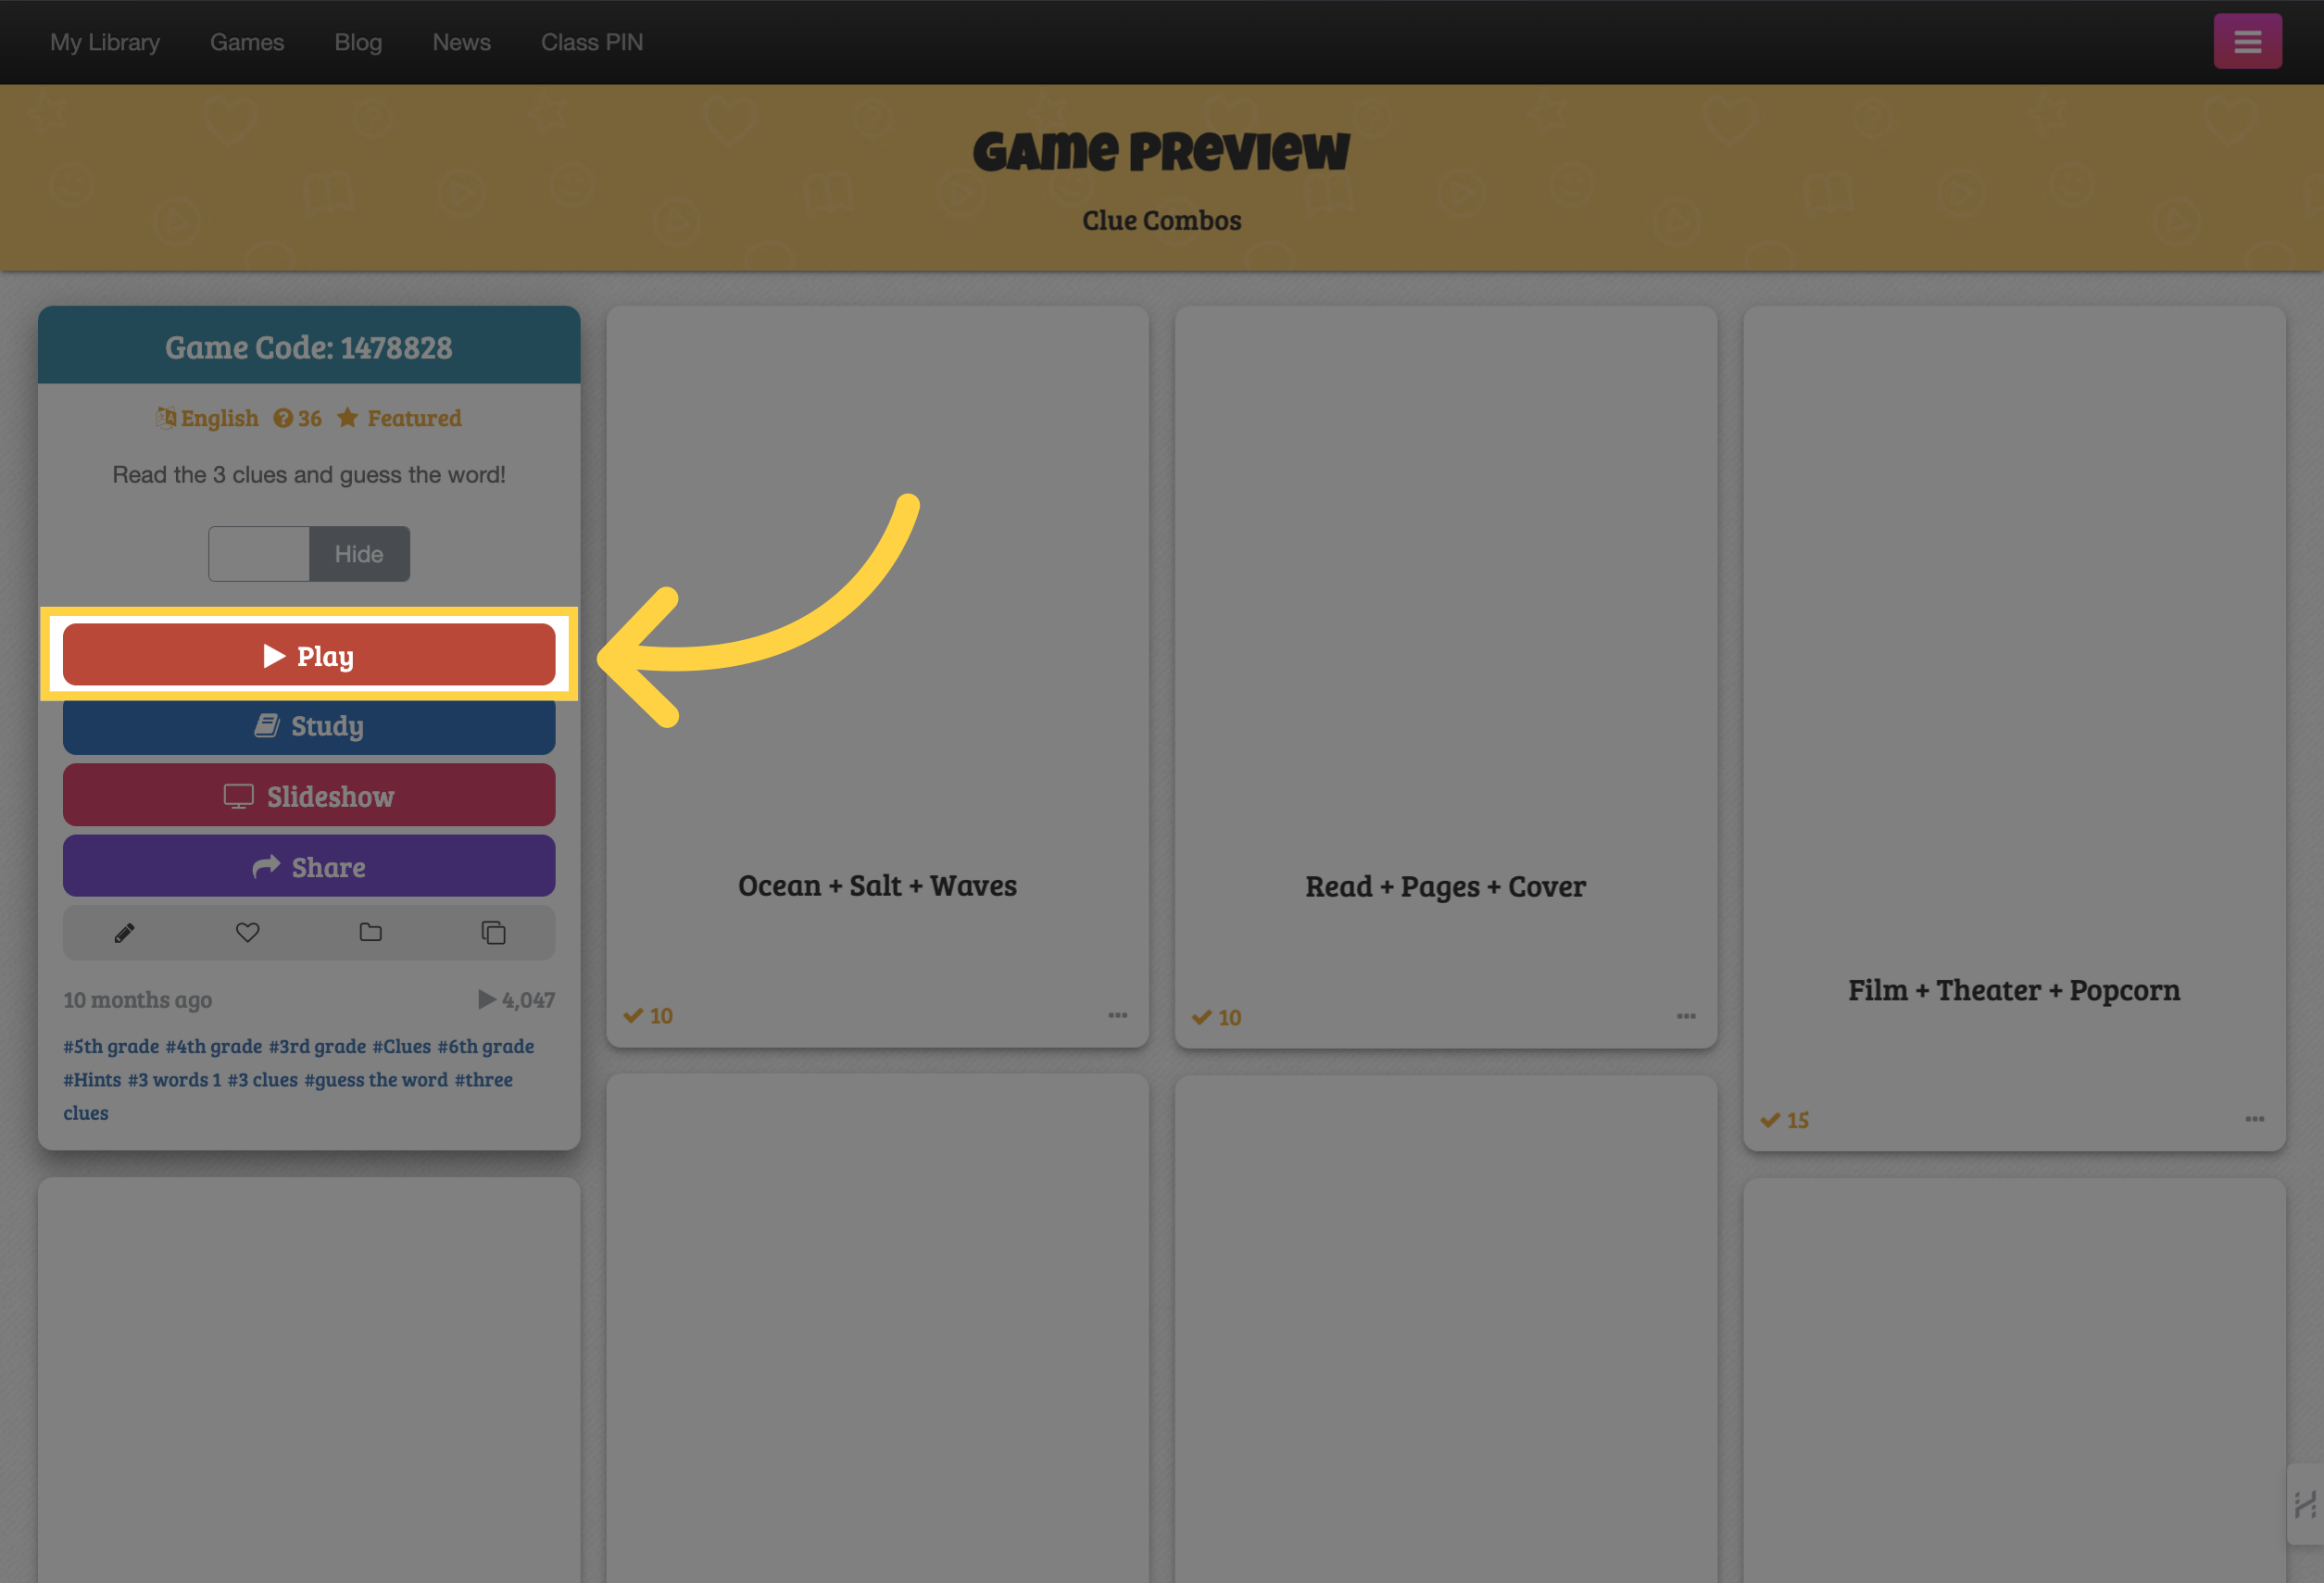Viewport: 2324px width, 1583px height.
Task: Click the Play button to start game
Action: tap(309, 656)
